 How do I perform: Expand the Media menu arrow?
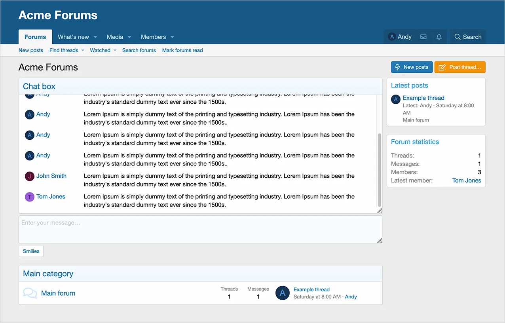coord(129,37)
